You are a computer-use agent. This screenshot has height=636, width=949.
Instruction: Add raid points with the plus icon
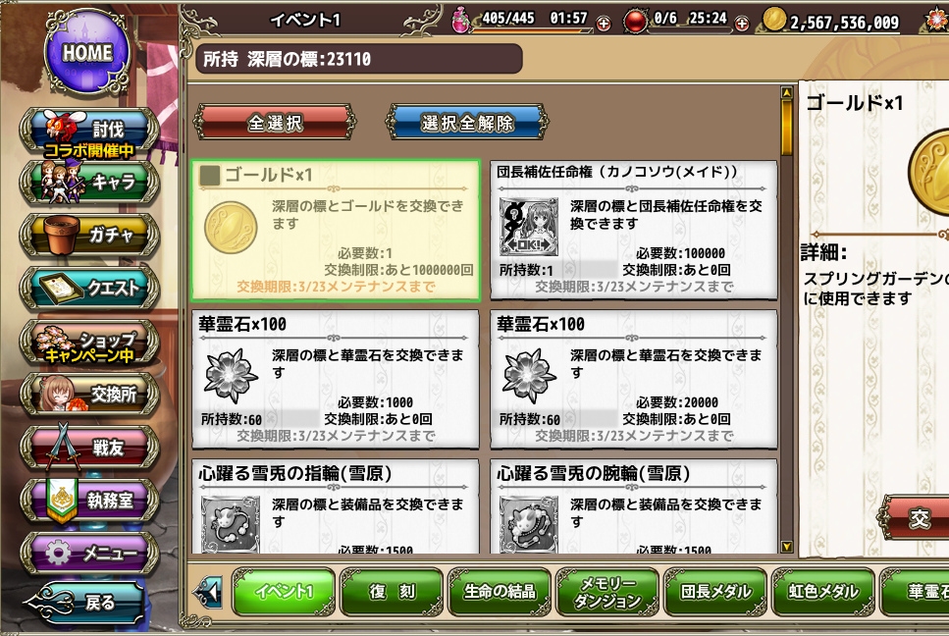coord(741,24)
